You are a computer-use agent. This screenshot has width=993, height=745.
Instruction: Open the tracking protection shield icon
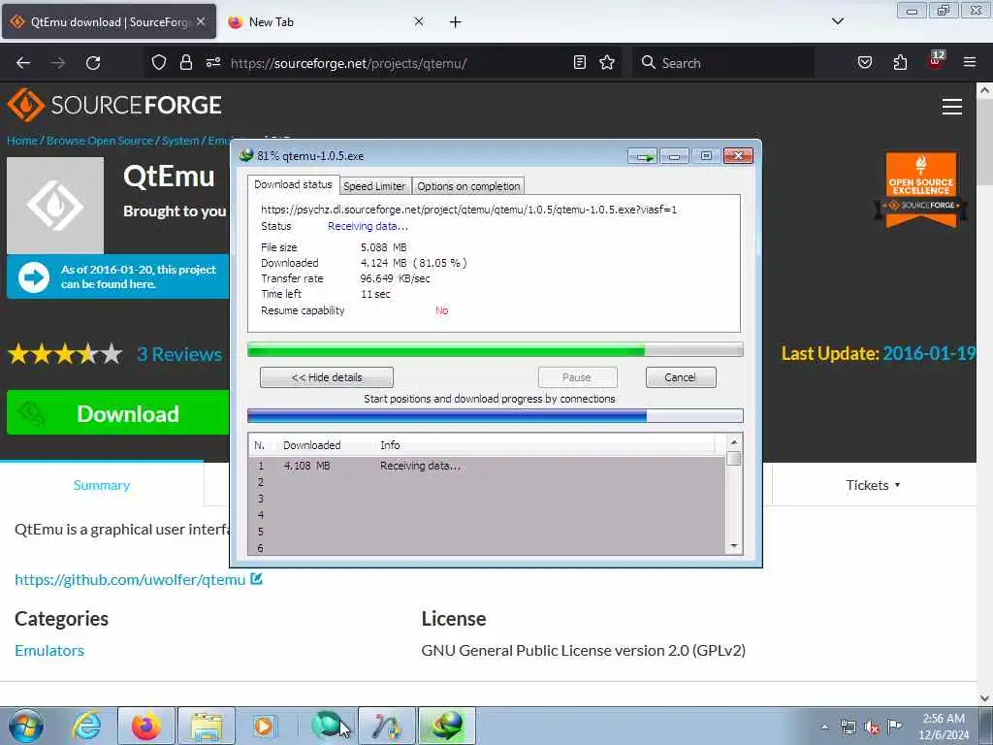pos(159,62)
